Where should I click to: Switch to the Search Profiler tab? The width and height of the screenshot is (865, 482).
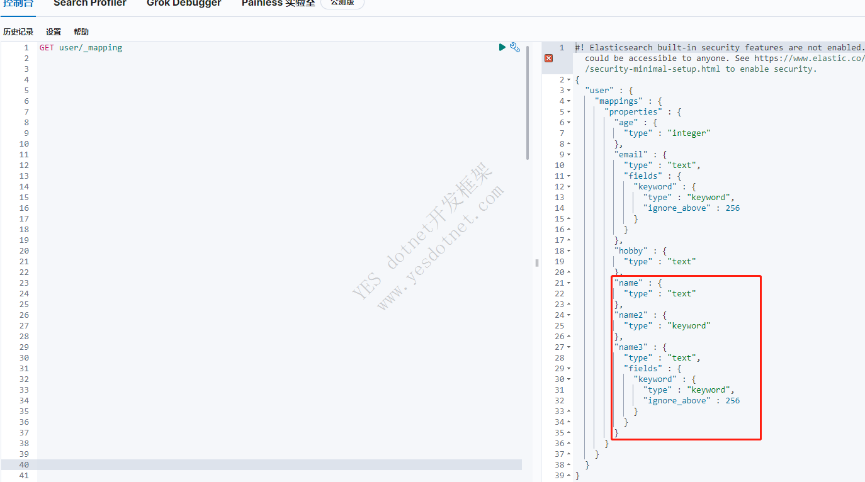coord(90,3)
